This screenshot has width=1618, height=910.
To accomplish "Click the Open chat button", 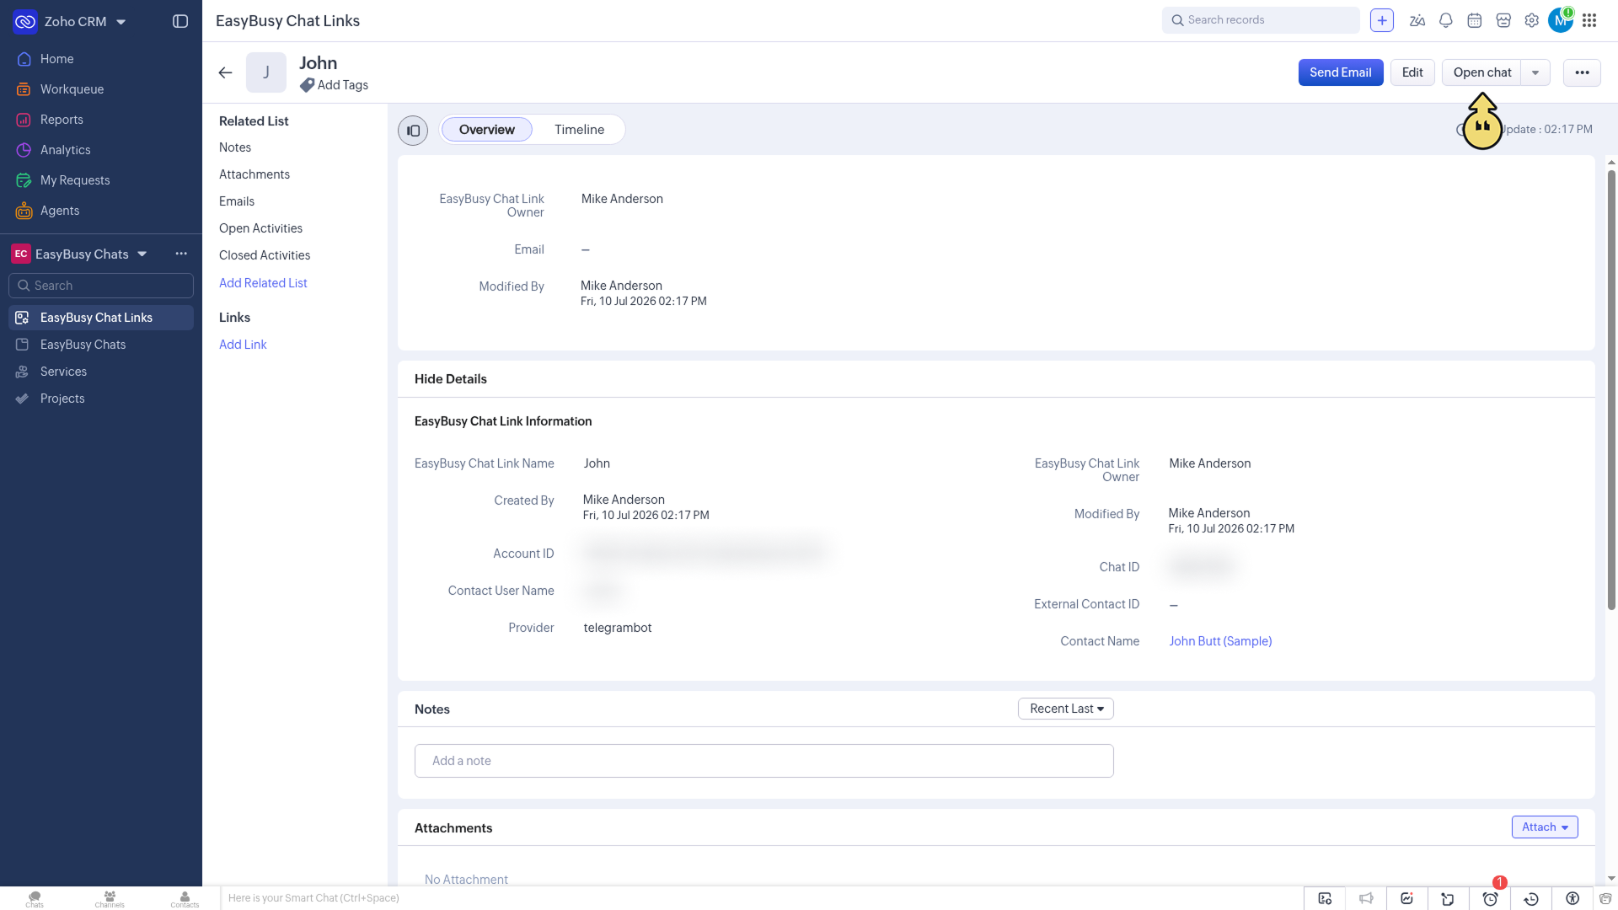I will [x=1481, y=72].
